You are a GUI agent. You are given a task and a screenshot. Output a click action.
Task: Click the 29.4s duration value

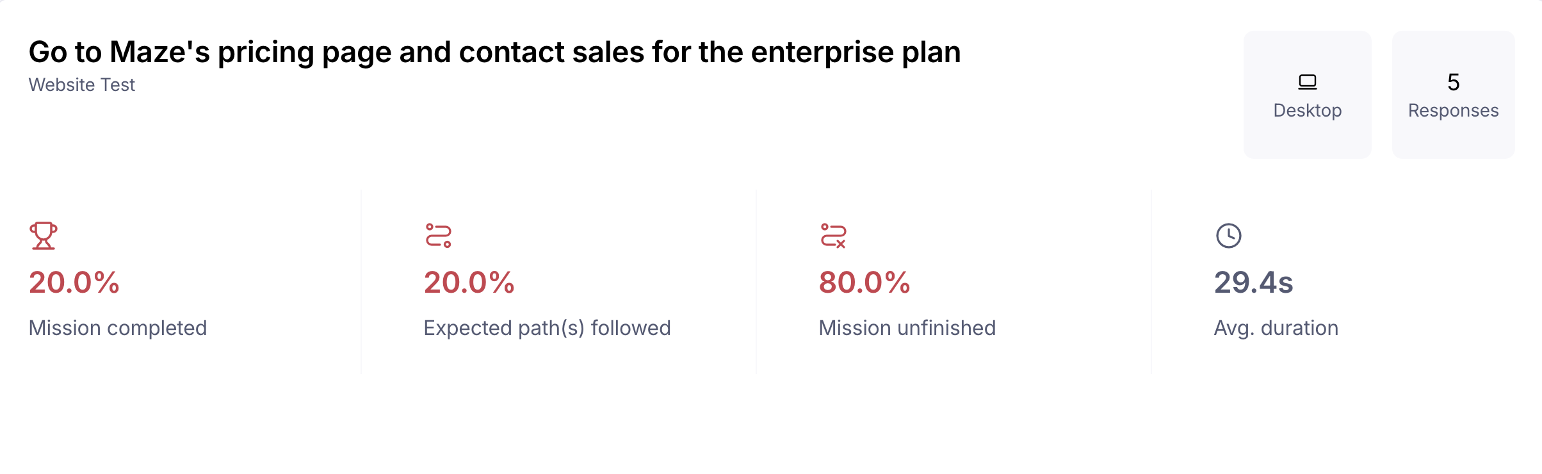click(x=1254, y=282)
